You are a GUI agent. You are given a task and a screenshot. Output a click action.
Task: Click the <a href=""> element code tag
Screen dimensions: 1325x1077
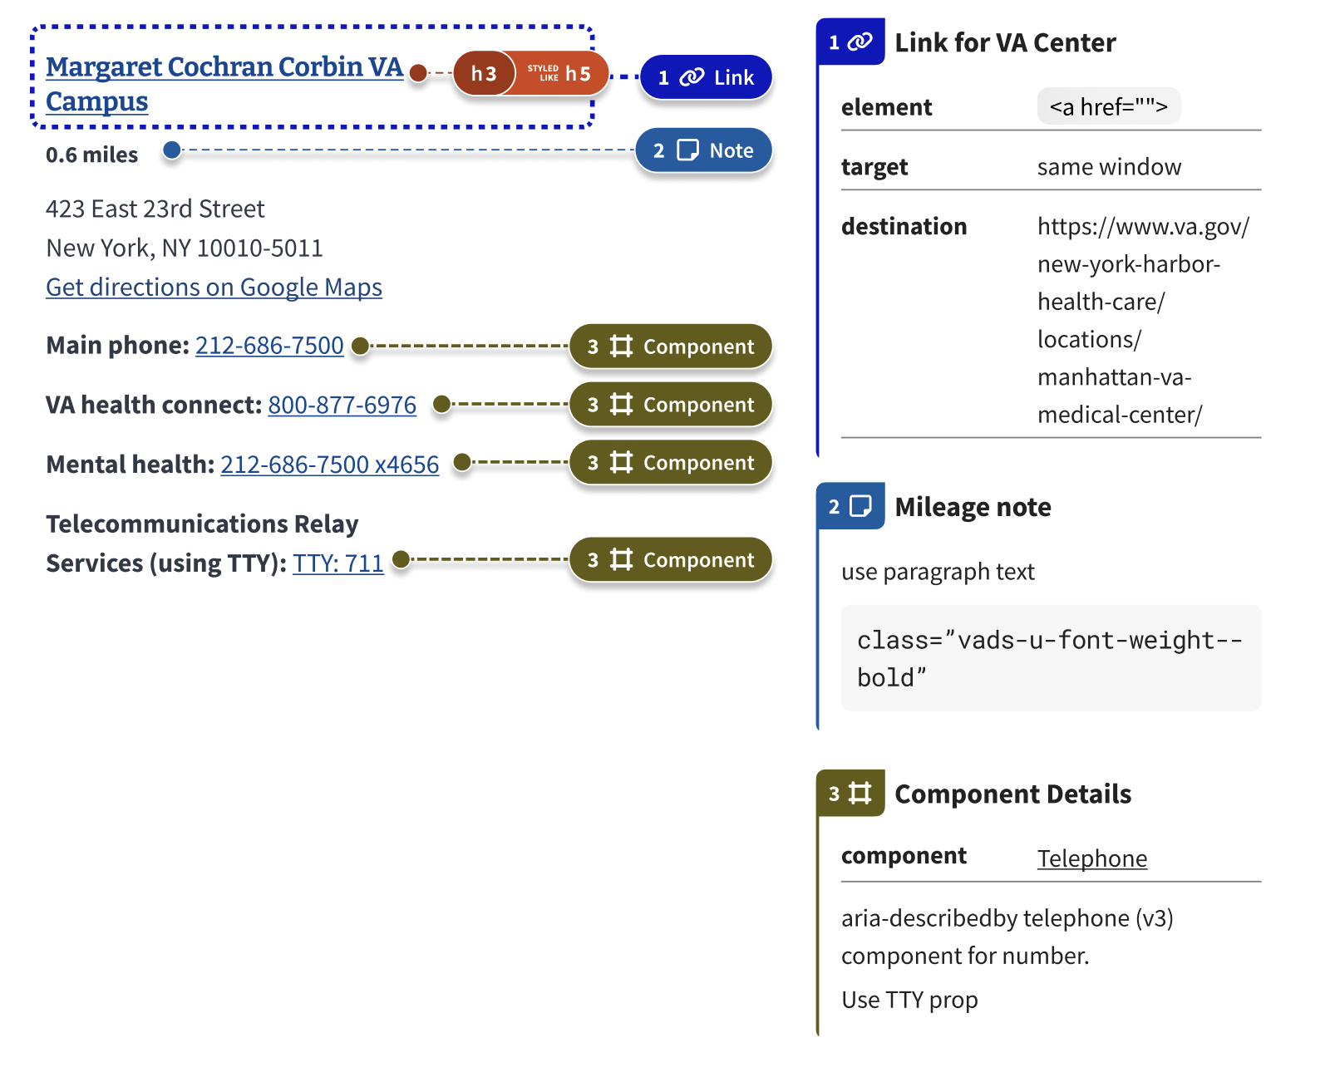[1108, 106]
